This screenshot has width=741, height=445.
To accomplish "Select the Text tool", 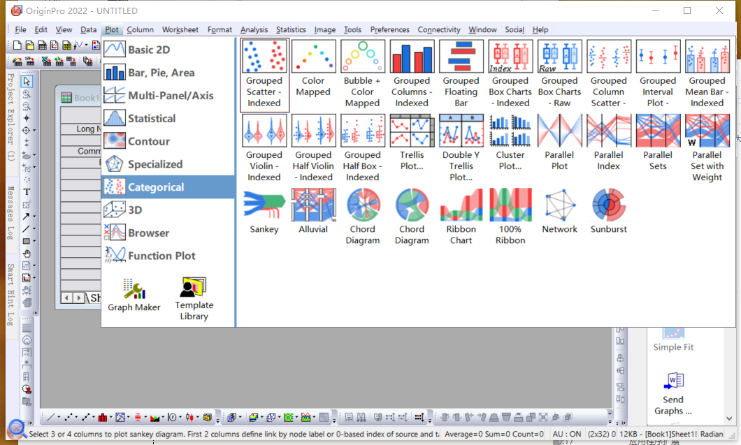I will [x=27, y=192].
